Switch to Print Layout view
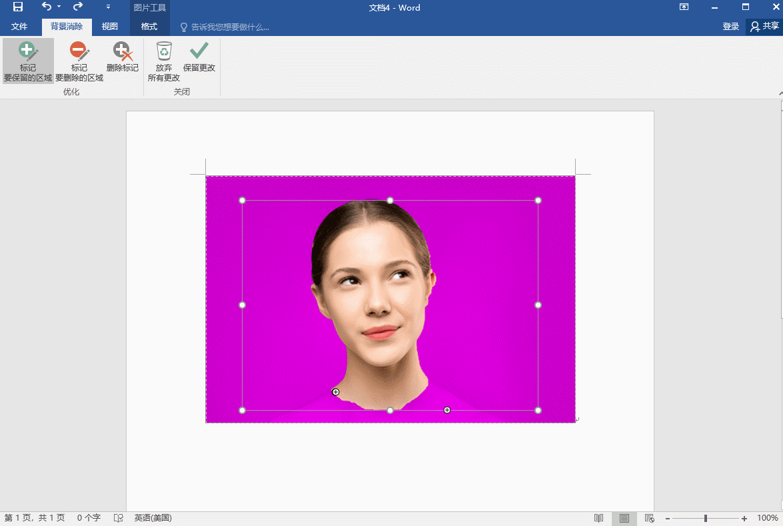The width and height of the screenshot is (783, 526). [x=624, y=518]
